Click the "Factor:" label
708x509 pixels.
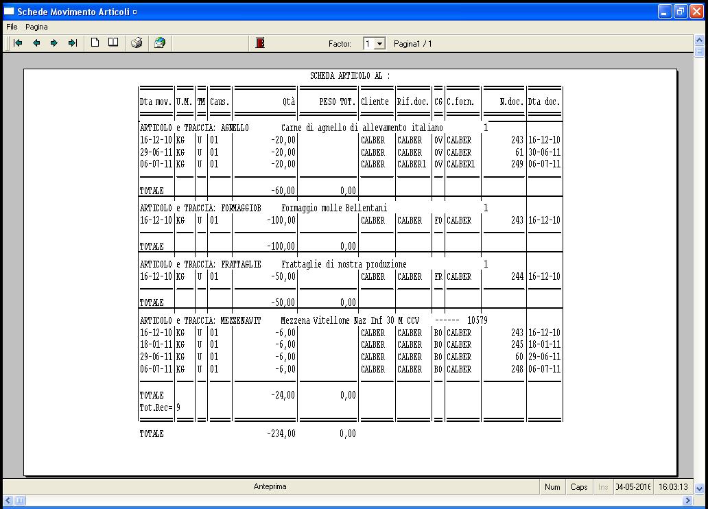point(340,44)
